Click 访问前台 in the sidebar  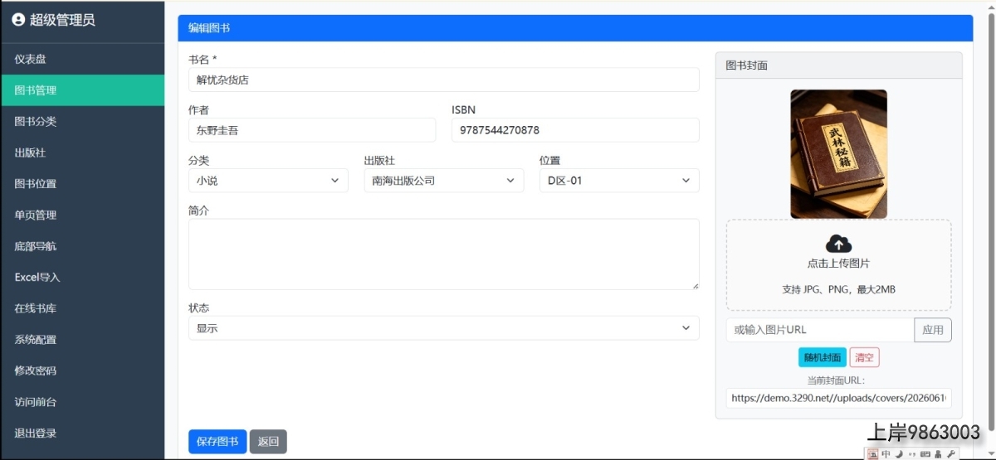pyautogui.click(x=82, y=402)
